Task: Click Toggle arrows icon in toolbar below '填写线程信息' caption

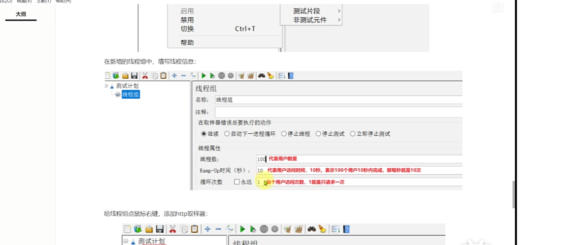Action: click(x=192, y=76)
